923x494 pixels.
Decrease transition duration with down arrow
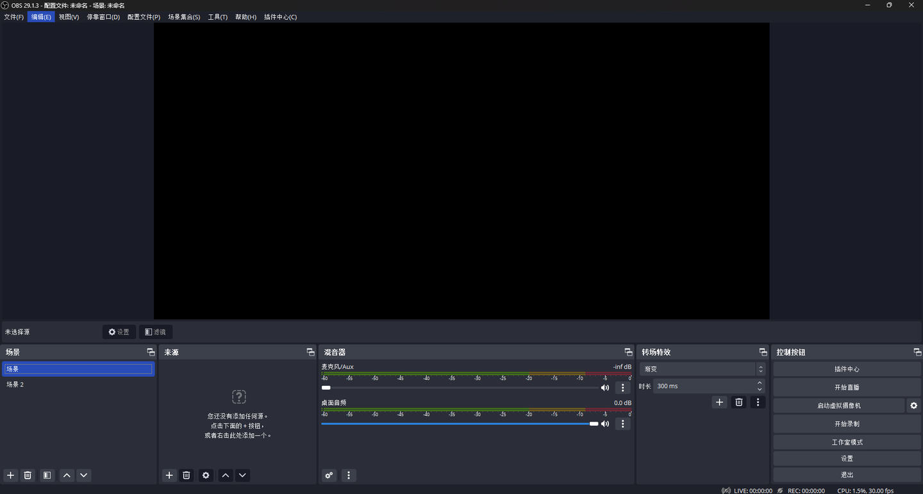760,390
